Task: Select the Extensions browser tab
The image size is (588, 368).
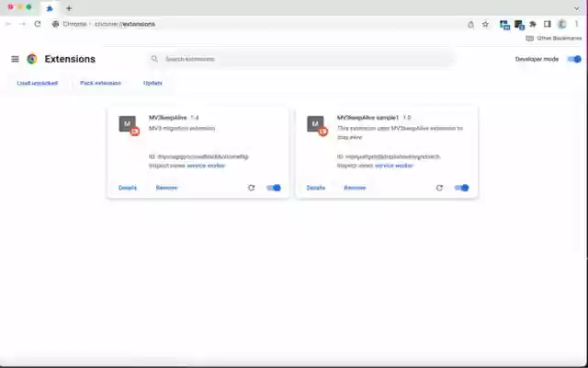Action: point(50,8)
